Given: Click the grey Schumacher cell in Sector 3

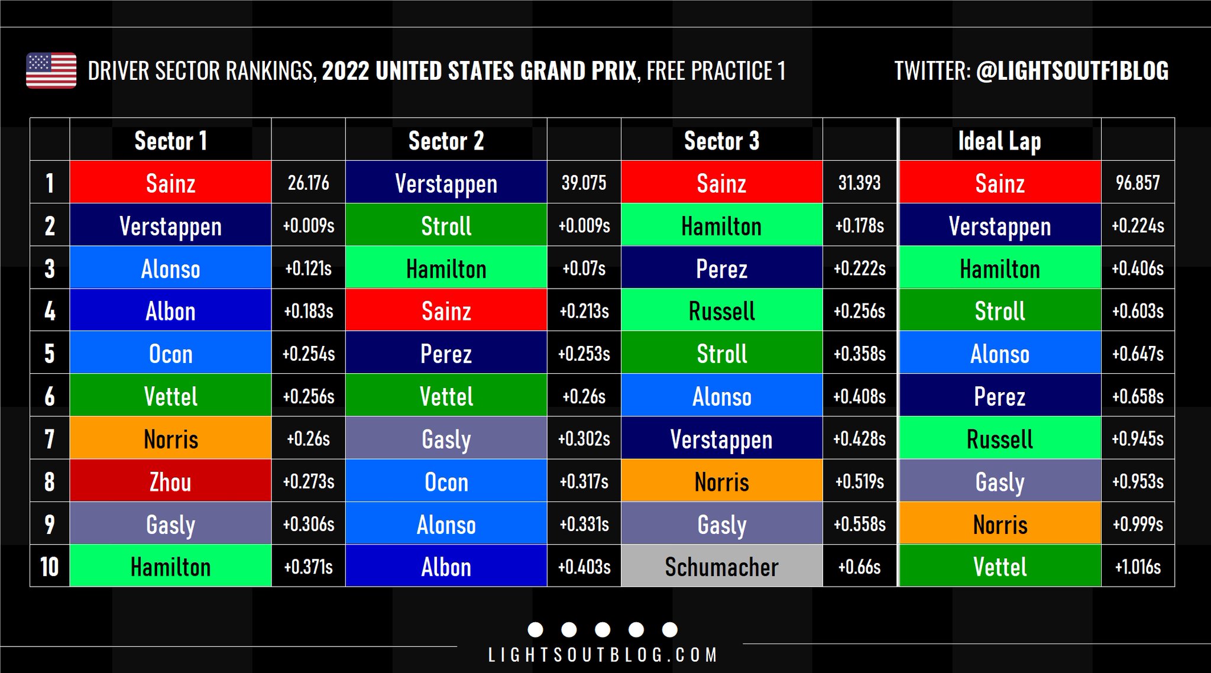Looking at the screenshot, I should (x=721, y=567).
